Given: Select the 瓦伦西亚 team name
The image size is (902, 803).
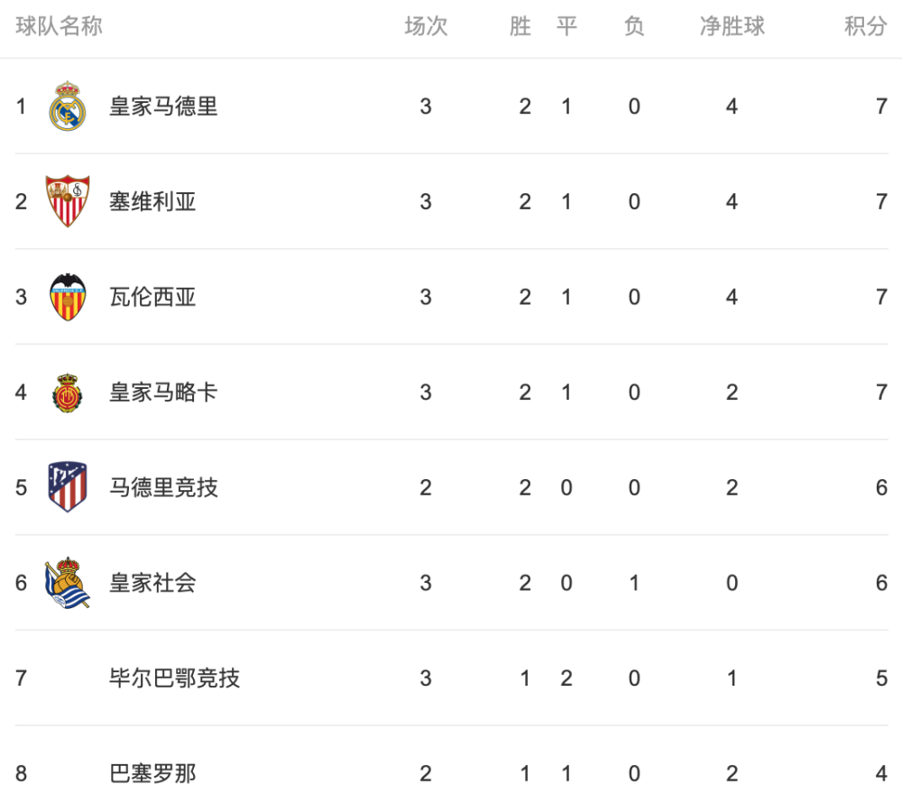Looking at the screenshot, I should coord(152,298).
